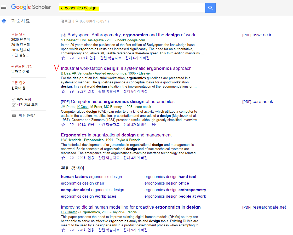This screenshot has width=293, height=235.
Task: Select 모든 언어 filter
Action: [19, 83]
